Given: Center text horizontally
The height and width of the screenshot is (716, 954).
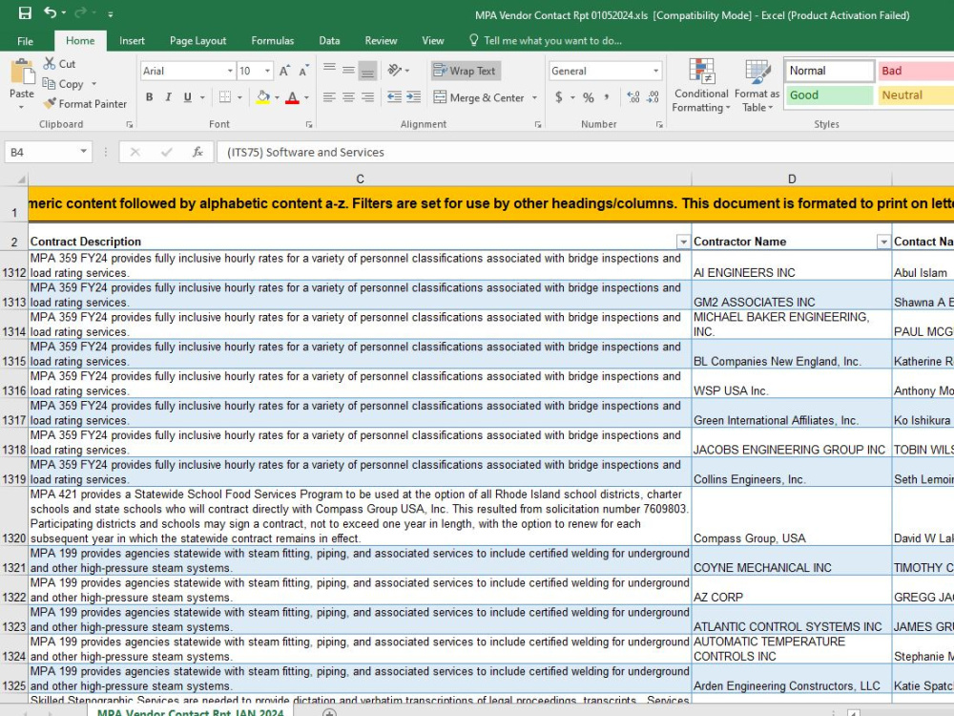Looking at the screenshot, I should point(348,97).
